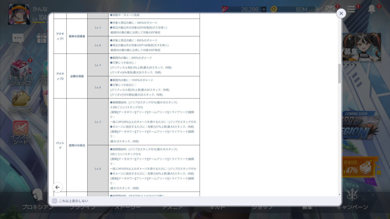Image resolution: width=390 pixels, height=219 pixels.
Task: Click the scrollbar down arrow in popup
Action: [339, 194]
